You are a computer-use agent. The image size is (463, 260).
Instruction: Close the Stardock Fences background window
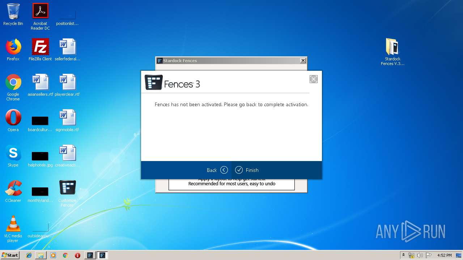click(303, 61)
